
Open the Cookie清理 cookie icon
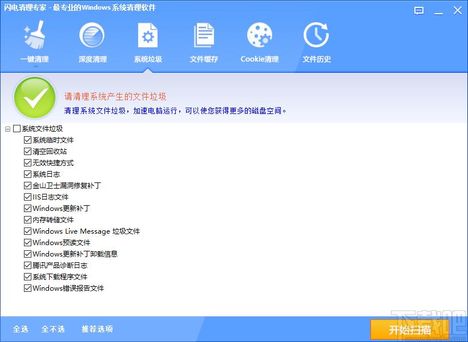(x=260, y=35)
